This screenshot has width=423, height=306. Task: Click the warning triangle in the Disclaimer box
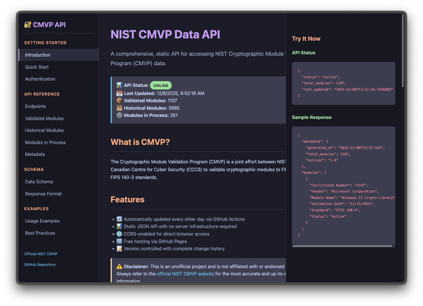(x=119, y=266)
